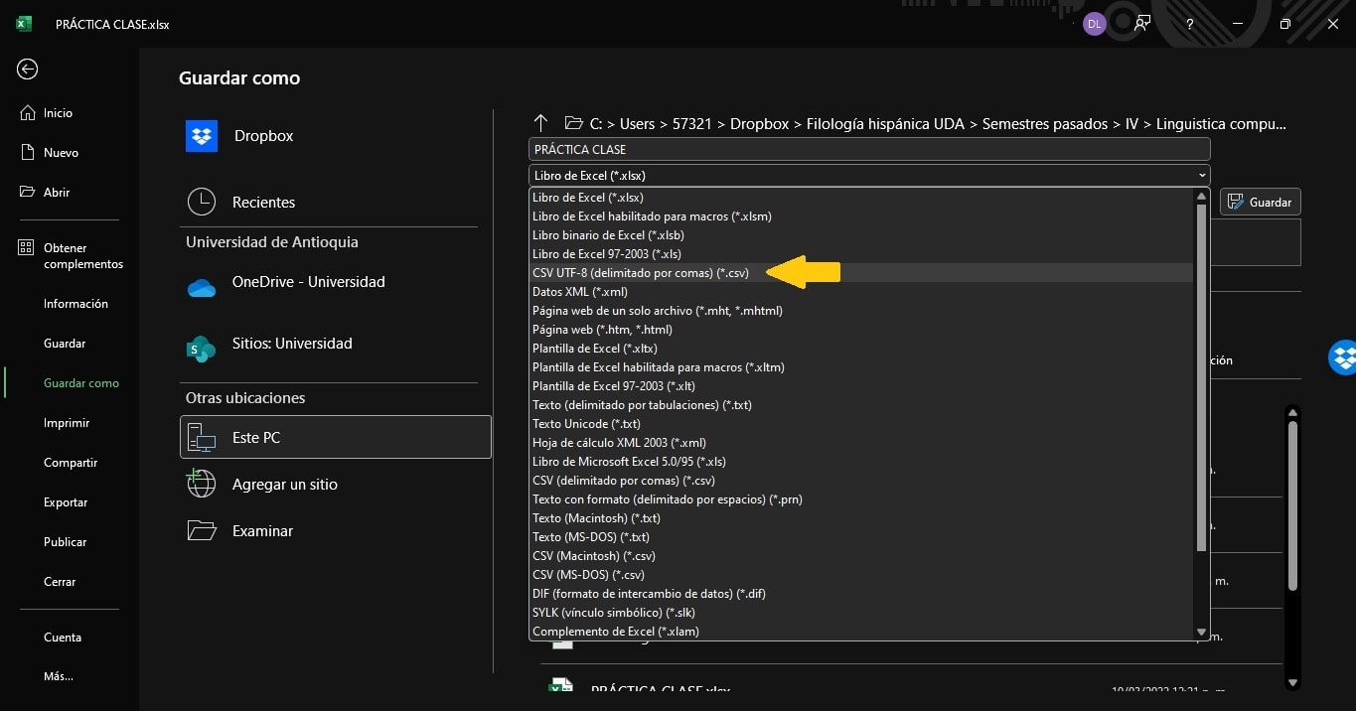Click the navigate-up folder arrow
Screen dimensions: 1356x711
point(539,123)
